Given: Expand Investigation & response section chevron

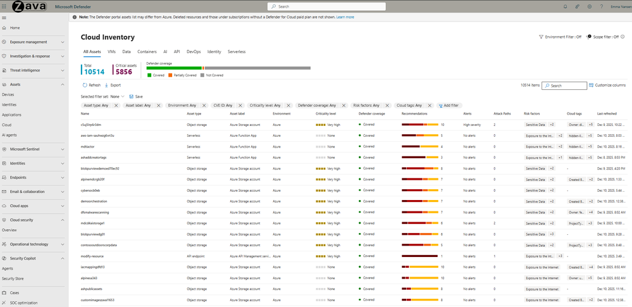Looking at the screenshot, I should coord(63,56).
